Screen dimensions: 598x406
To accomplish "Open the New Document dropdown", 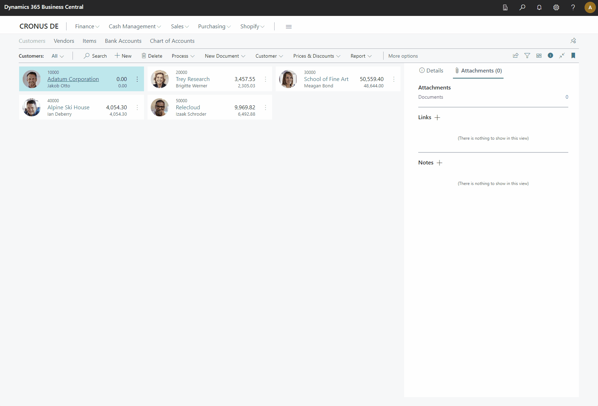I will click(x=225, y=56).
